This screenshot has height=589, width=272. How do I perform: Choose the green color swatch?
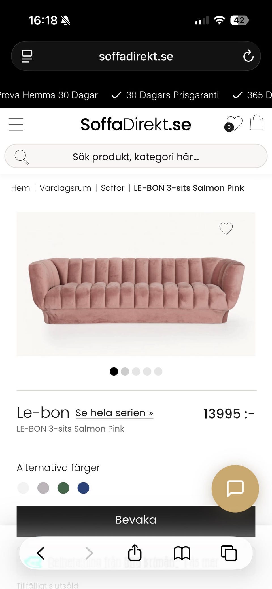63,488
